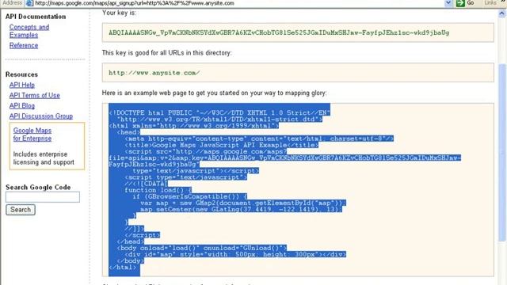Open the address bar dropdown arrow
Image resolution: width=507 pixels, height=285 pixels.
point(448,3)
